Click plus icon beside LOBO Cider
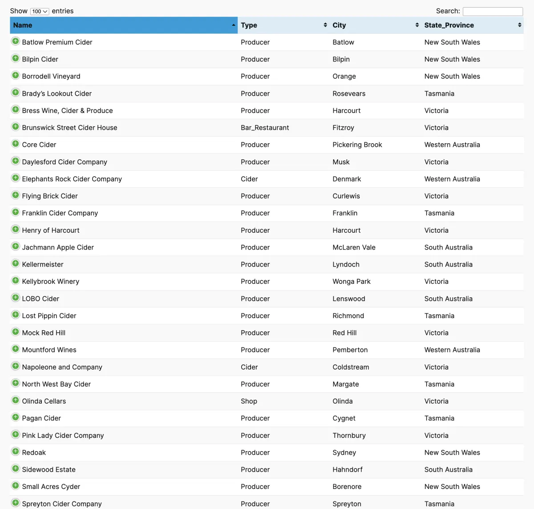The width and height of the screenshot is (534, 509). [x=16, y=298]
